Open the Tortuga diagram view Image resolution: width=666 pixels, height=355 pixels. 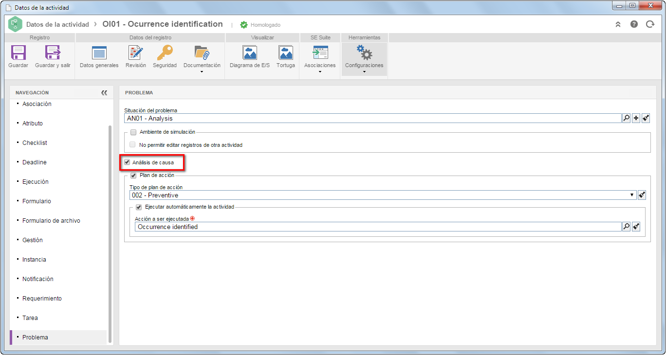coord(286,53)
